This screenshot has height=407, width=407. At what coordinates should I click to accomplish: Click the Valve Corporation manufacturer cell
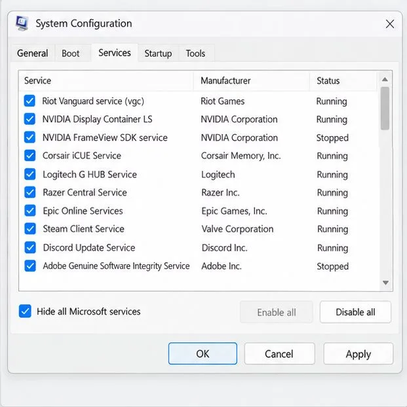point(237,229)
